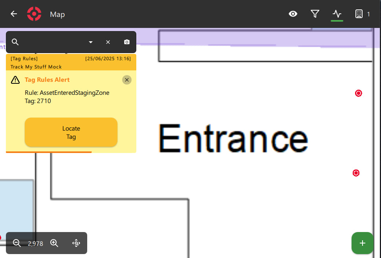Click the orange alert progress bar

point(49,152)
